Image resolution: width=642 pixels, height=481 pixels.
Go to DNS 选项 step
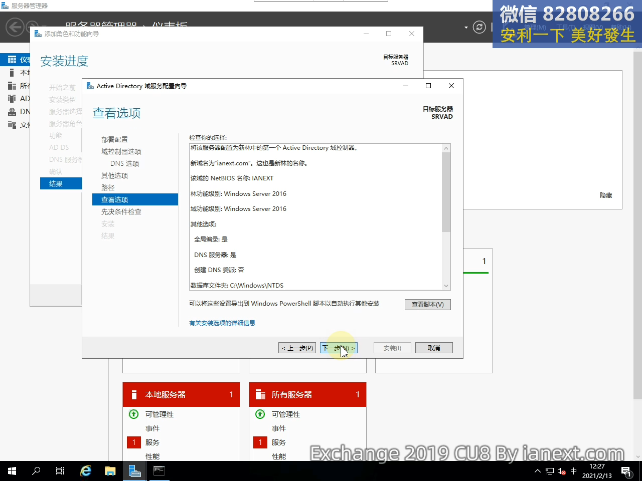pyautogui.click(x=125, y=163)
